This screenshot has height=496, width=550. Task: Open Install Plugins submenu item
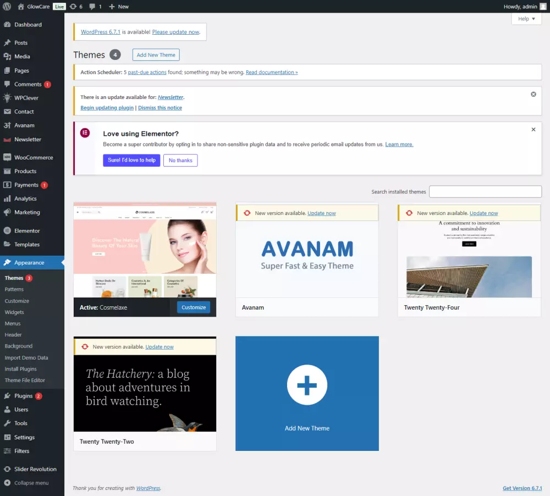pos(21,369)
